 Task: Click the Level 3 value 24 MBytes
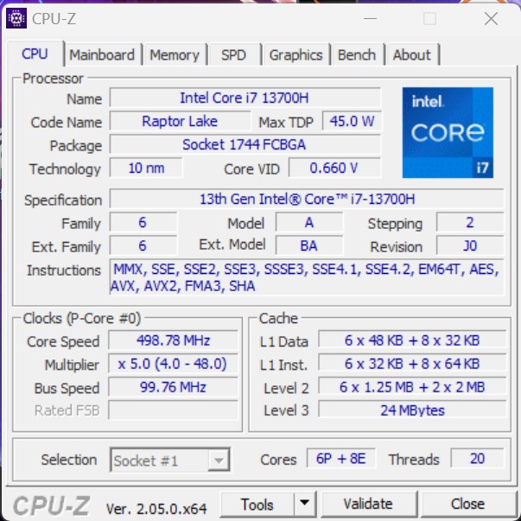412,410
